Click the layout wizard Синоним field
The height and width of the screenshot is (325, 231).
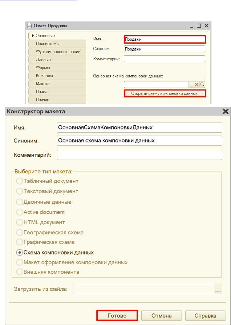pyautogui.click(x=139, y=141)
